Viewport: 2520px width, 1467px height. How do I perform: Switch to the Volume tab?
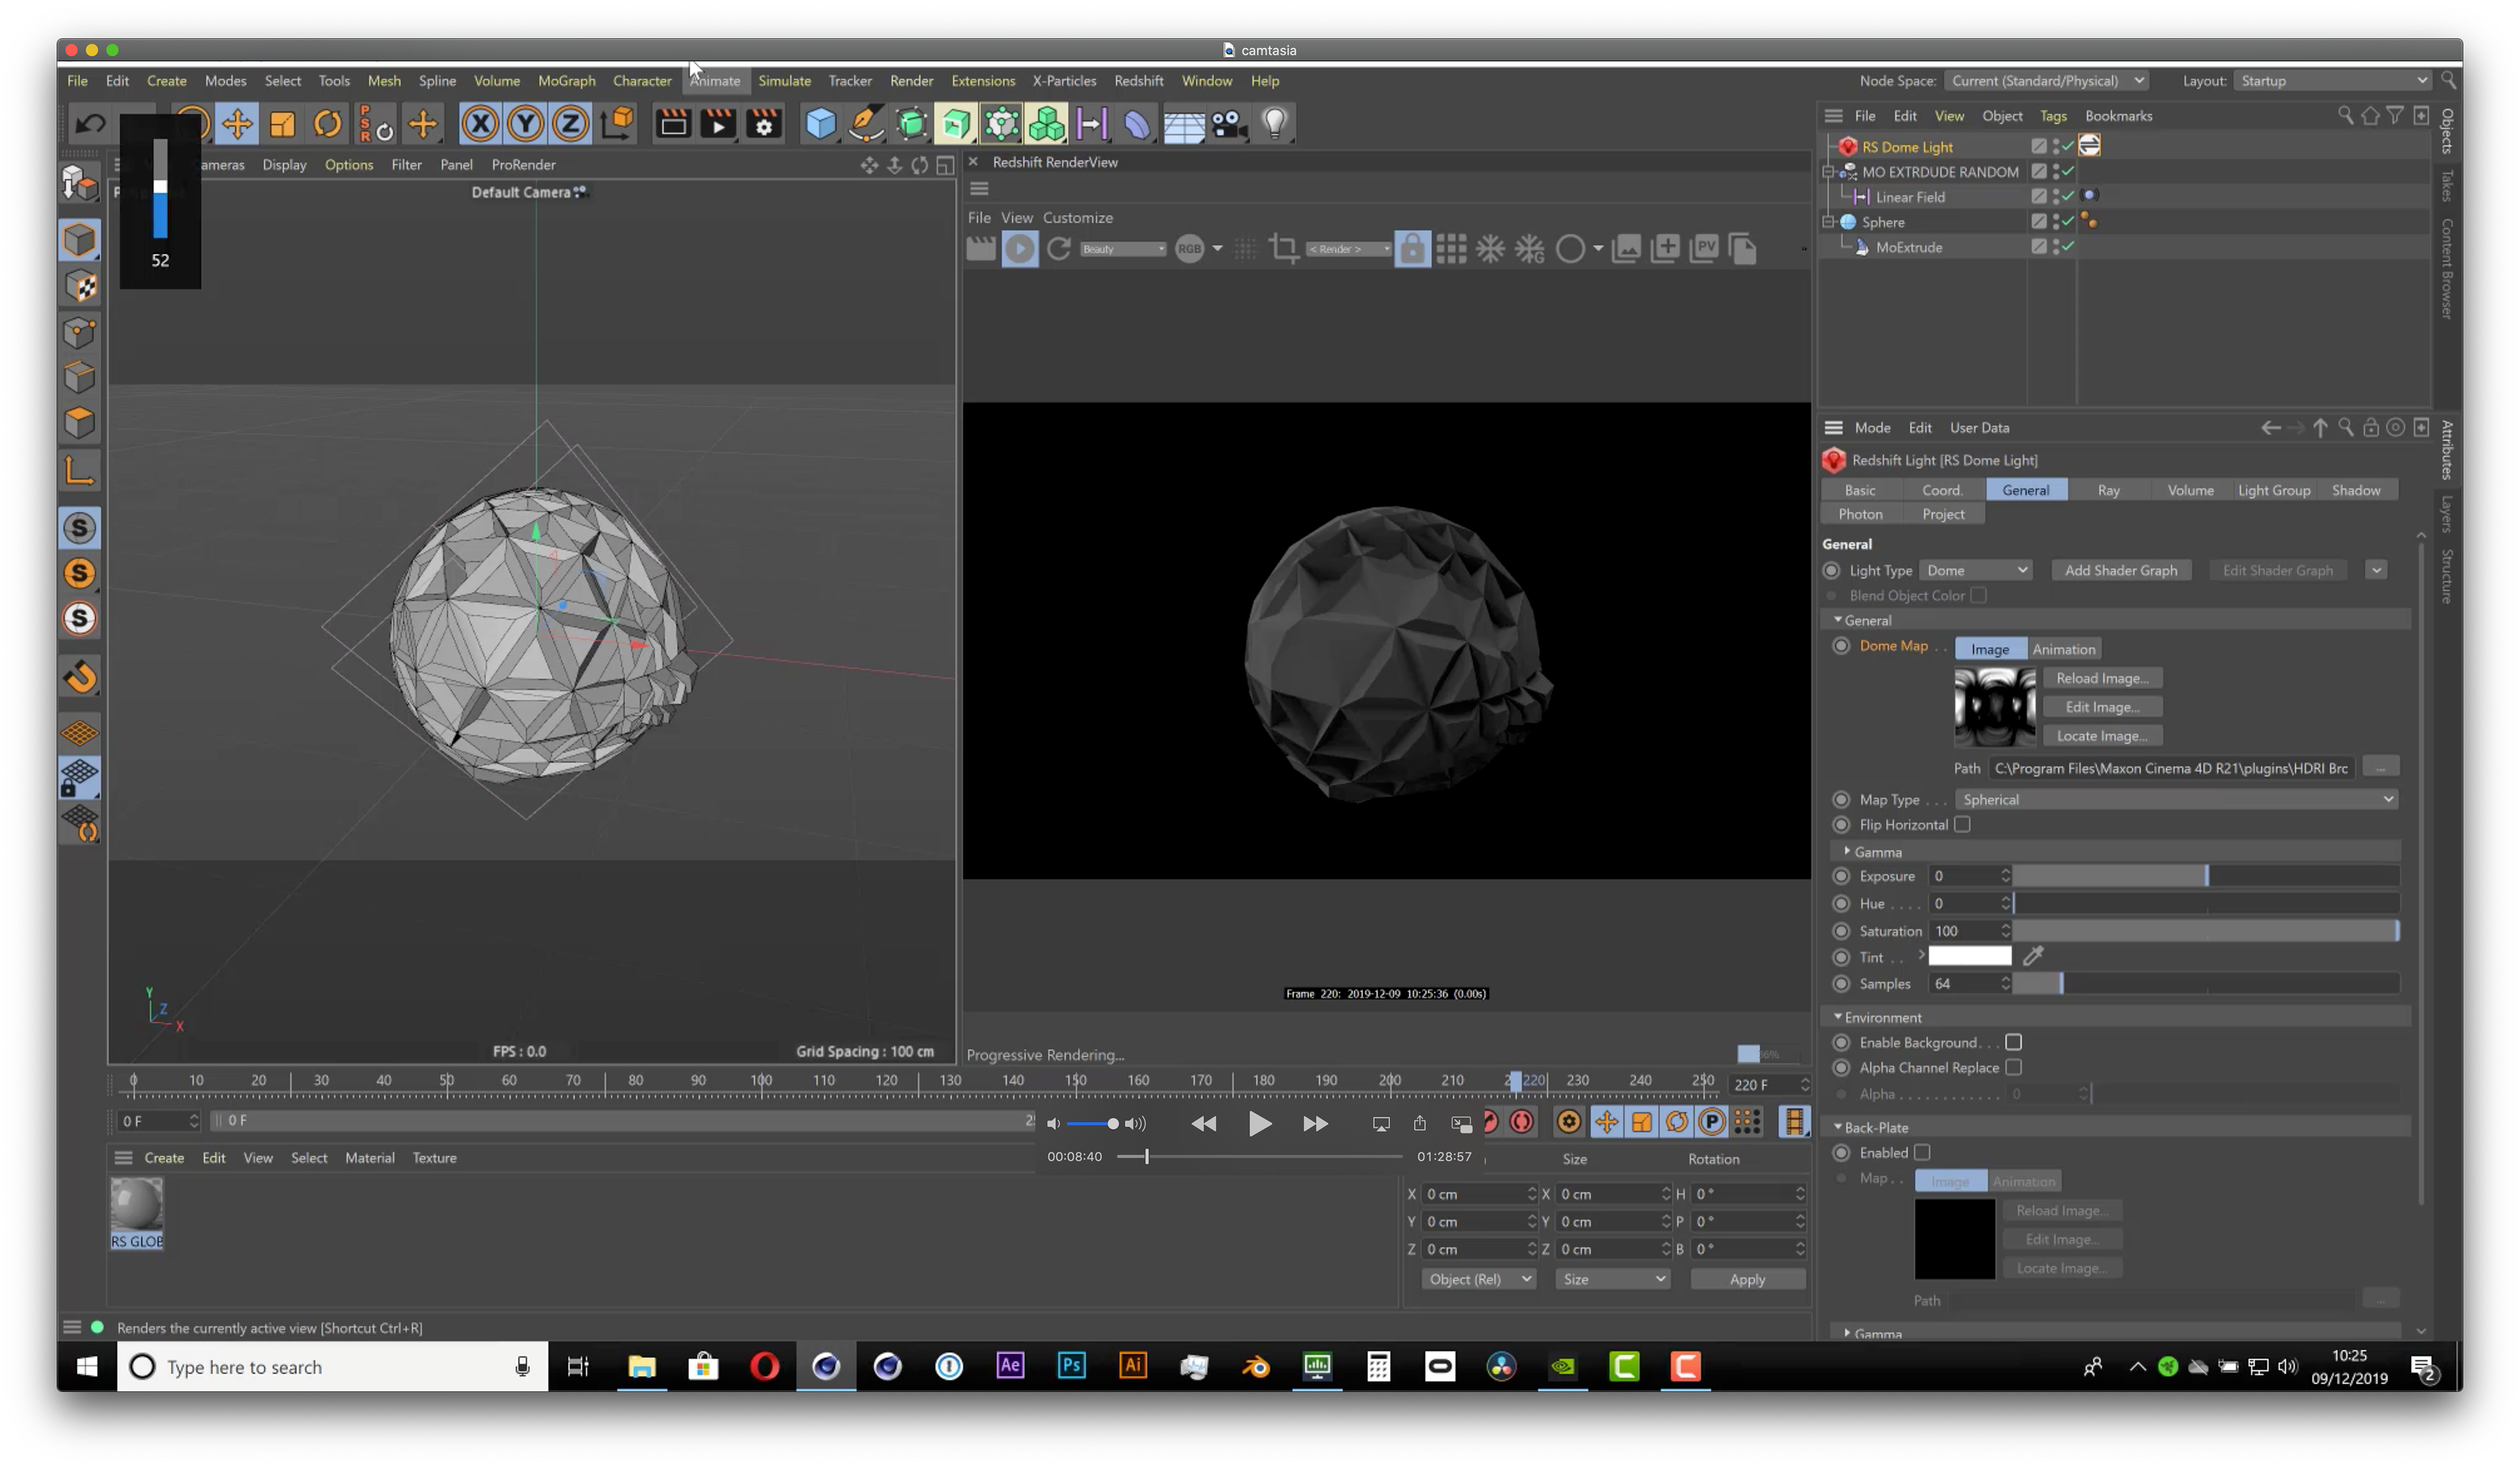coord(2190,490)
